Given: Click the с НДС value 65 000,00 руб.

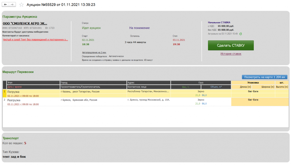Looking at the screenshot, I should click(x=226, y=26).
